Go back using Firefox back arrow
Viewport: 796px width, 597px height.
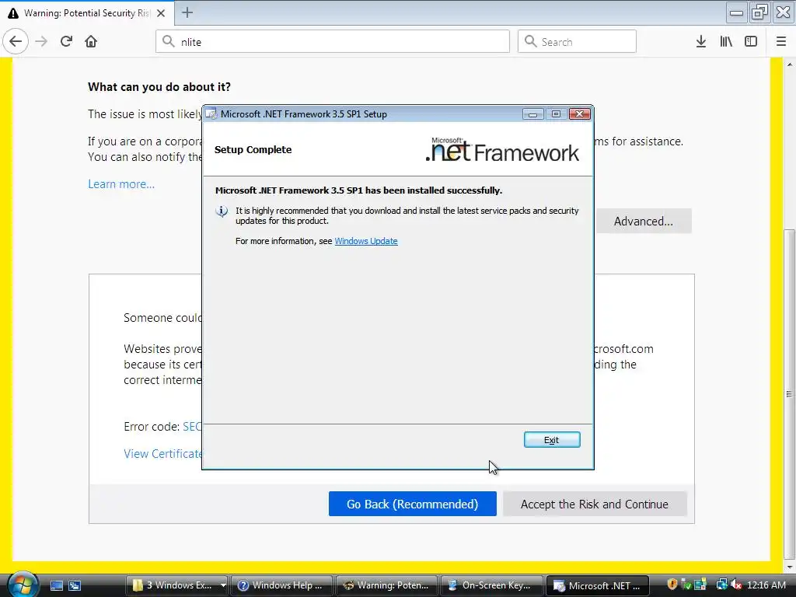point(16,41)
